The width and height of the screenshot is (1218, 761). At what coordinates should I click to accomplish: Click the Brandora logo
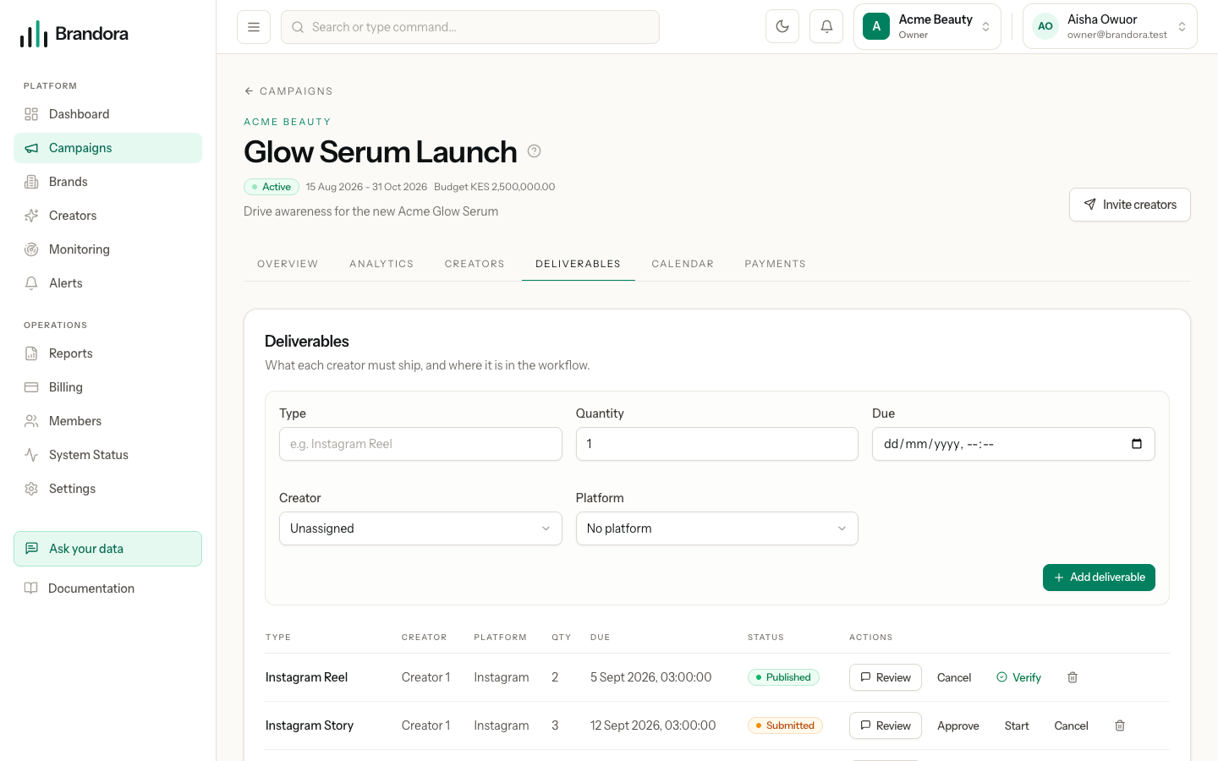[74, 34]
